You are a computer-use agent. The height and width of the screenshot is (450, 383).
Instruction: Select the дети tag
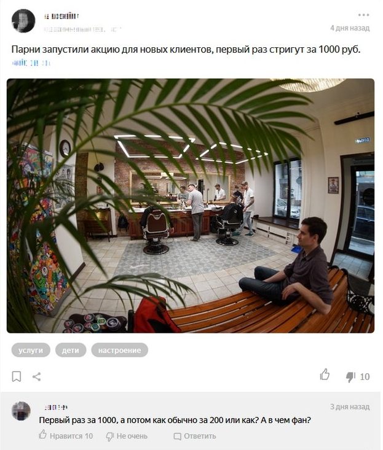[x=71, y=350]
